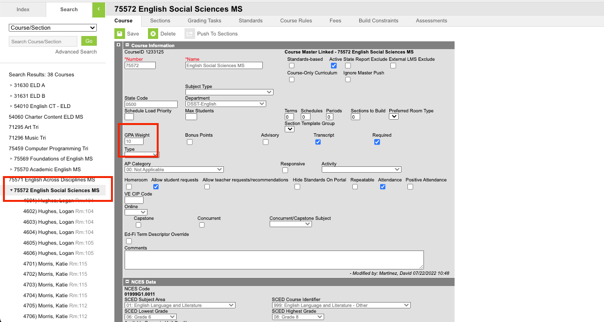Click the State Code input field
Viewport: 604px width, 322px height.
[151, 104]
